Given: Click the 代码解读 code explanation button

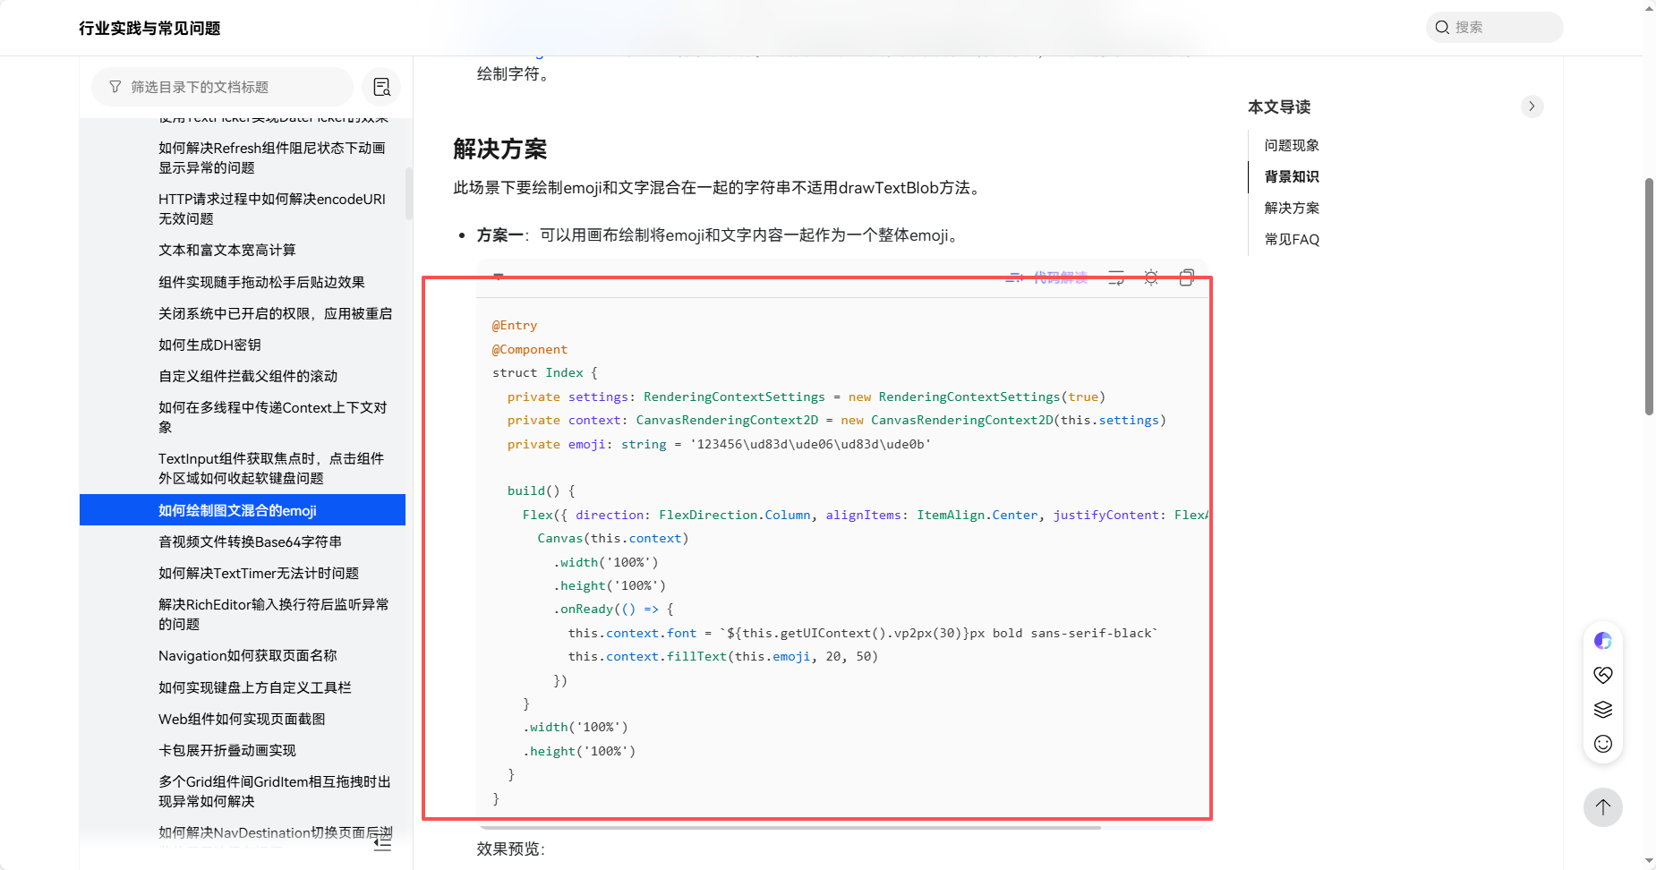Looking at the screenshot, I should click(x=1047, y=277).
